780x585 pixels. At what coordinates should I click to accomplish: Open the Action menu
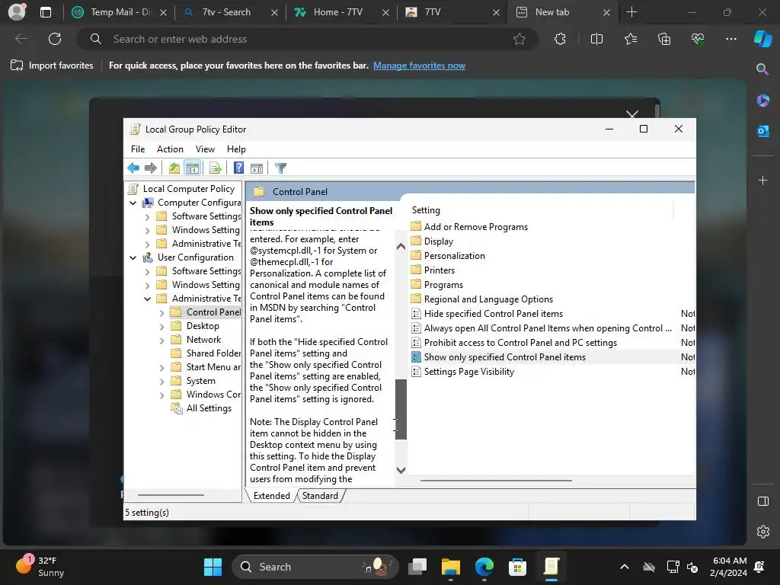click(x=170, y=149)
